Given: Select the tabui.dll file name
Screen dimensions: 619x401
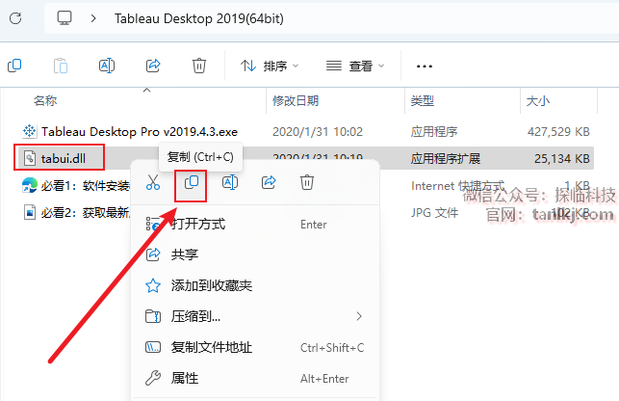Looking at the screenshot, I should pyautogui.click(x=64, y=159).
